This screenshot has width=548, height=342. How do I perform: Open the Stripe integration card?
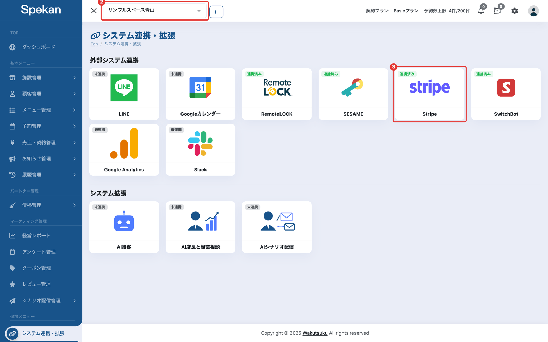pyautogui.click(x=429, y=94)
